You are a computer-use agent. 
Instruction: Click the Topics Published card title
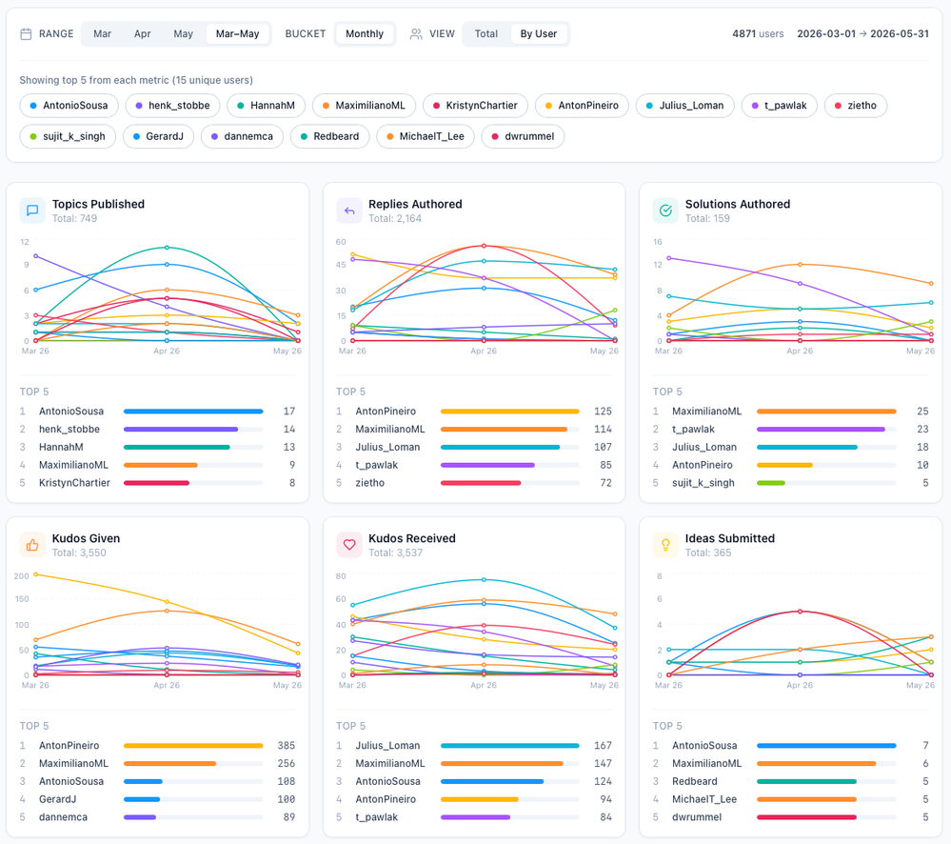pyautogui.click(x=98, y=205)
